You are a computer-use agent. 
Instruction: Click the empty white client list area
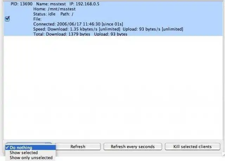pos(113,88)
